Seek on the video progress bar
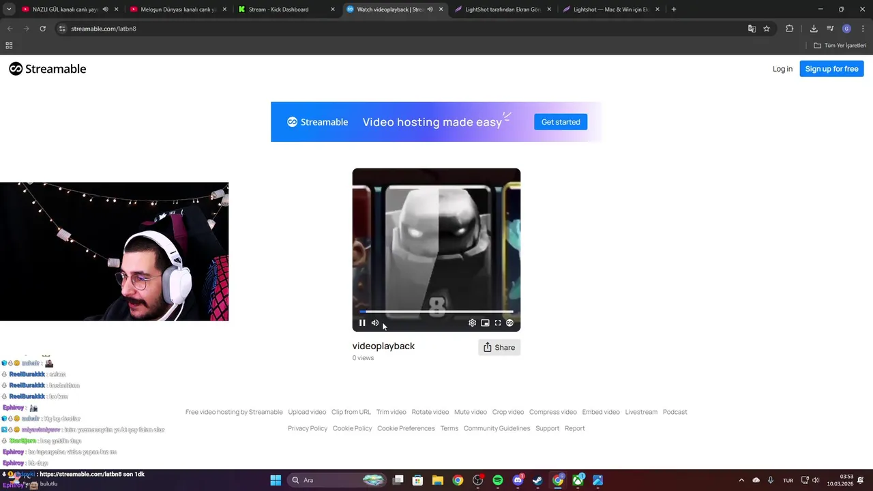This screenshot has height=491, width=873. (x=436, y=312)
